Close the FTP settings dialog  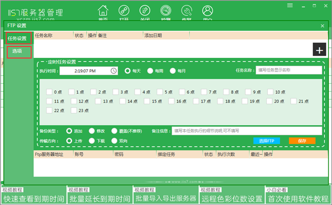(322, 26)
